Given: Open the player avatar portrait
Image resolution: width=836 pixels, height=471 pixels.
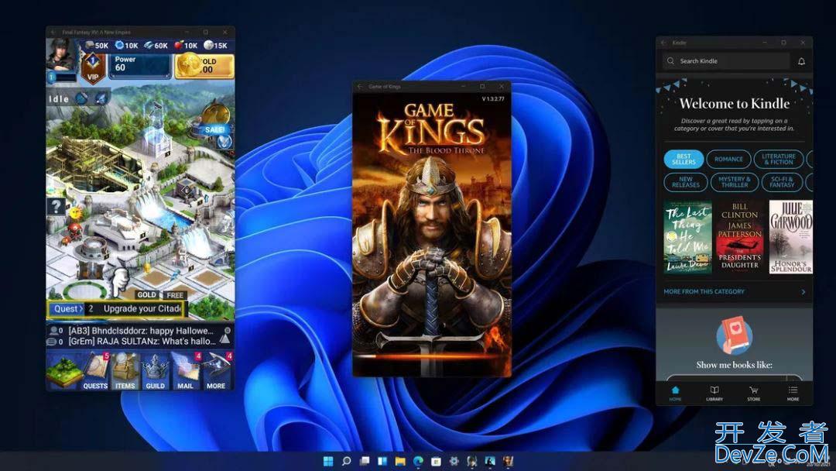Looking at the screenshot, I should coord(60,54).
